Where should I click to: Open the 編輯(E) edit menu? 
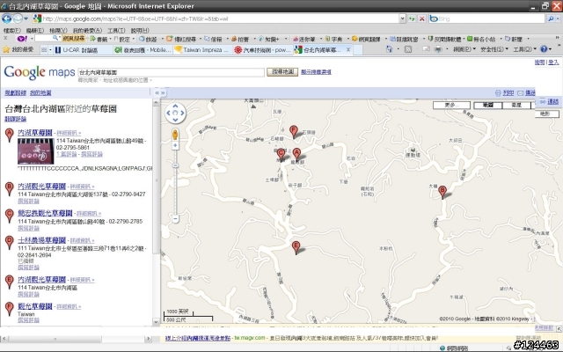[35, 31]
